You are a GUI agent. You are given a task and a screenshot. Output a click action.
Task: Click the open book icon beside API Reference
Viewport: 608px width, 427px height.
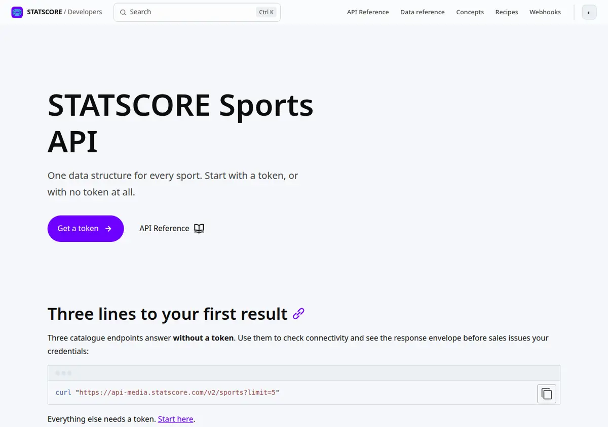tap(199, 229)
